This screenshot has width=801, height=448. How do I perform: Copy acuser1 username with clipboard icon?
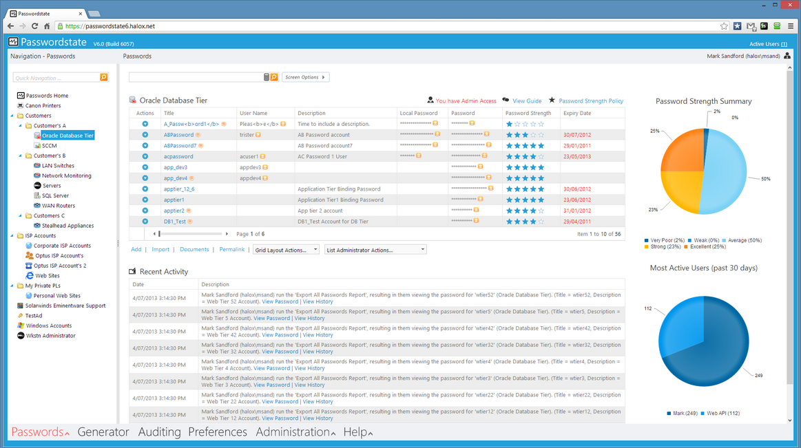(262, 157)
